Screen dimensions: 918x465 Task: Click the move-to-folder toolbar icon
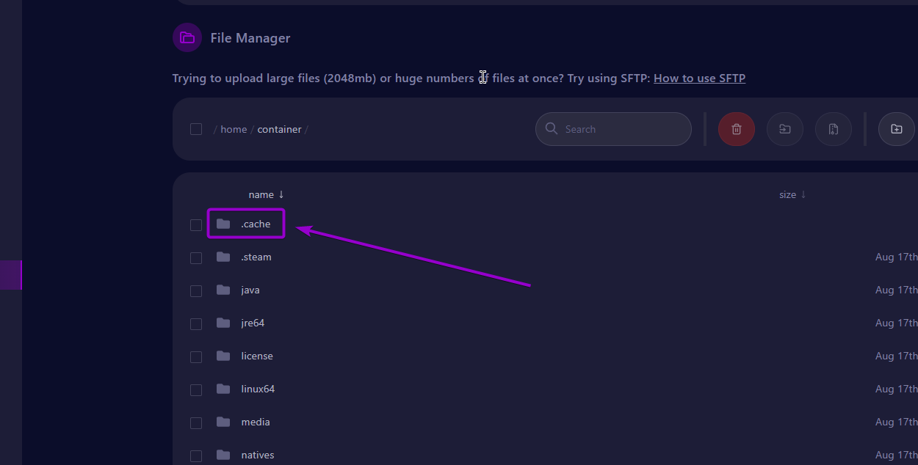[785, 129]
